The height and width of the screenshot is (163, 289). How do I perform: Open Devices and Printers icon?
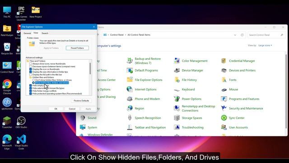coord(224,71)
